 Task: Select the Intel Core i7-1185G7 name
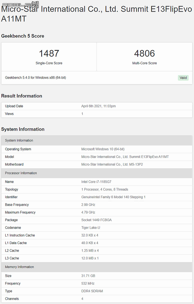(x=96, y=182)
